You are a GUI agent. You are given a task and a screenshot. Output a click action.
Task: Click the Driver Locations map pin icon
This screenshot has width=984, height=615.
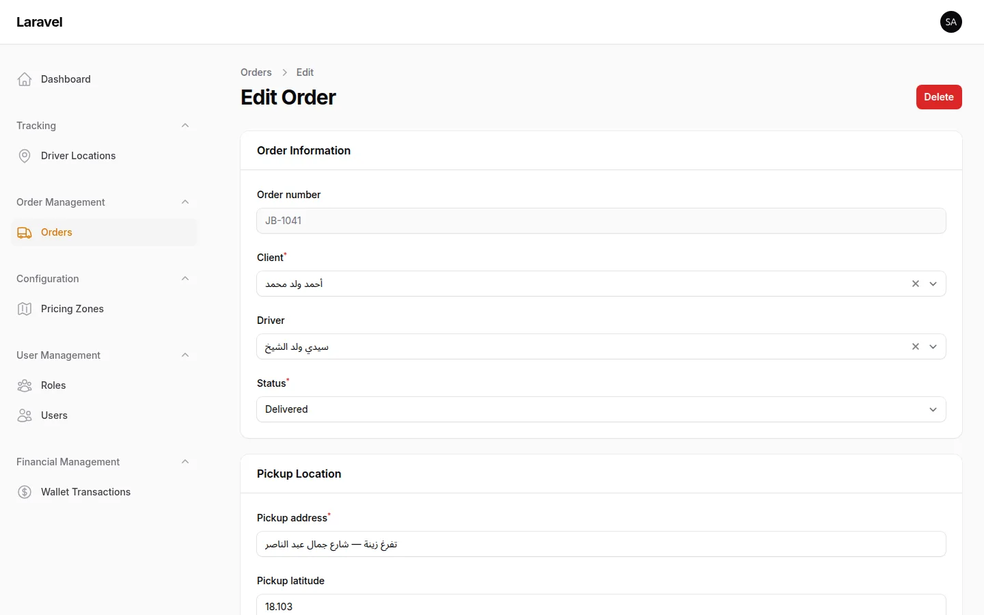click(x=25, y=156)
